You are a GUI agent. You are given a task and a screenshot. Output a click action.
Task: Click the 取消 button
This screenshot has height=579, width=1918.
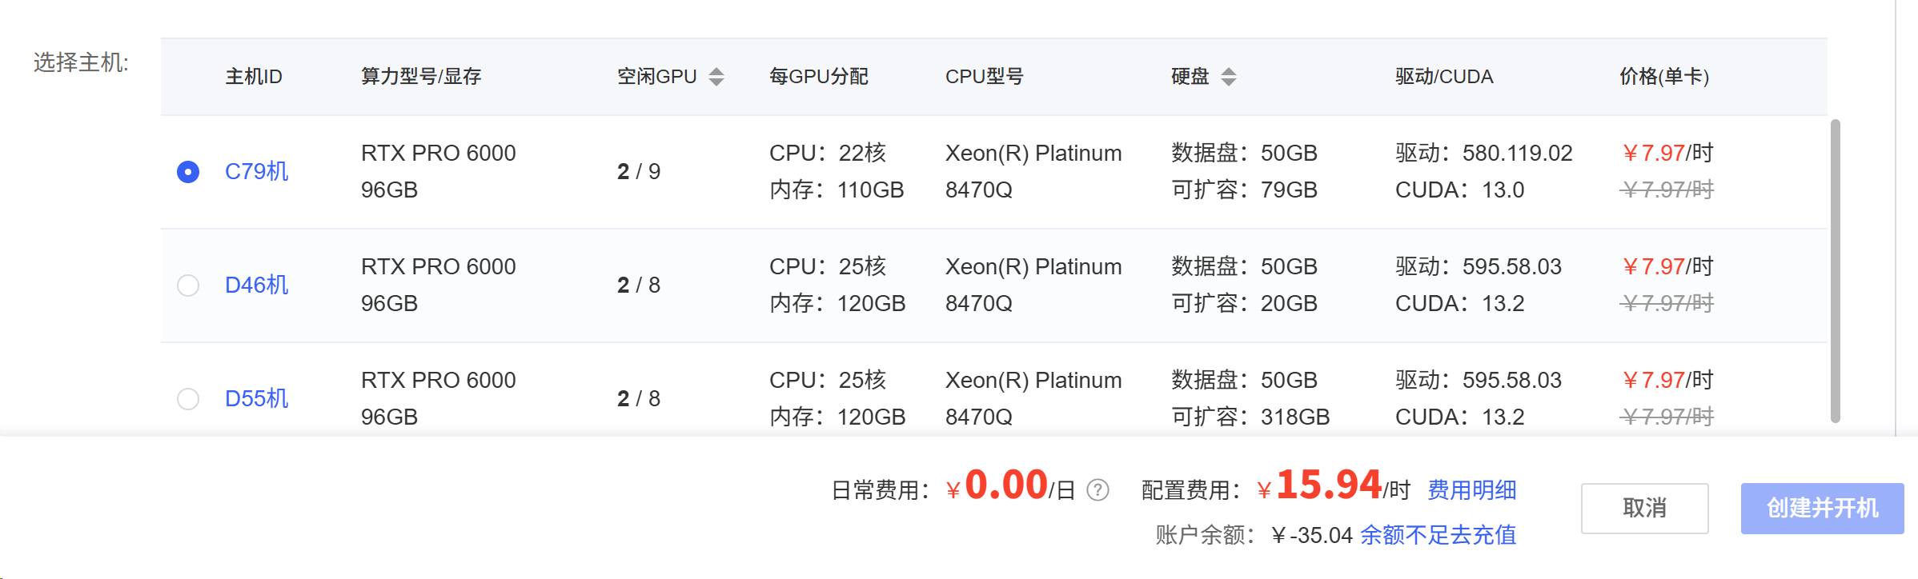(1645, 508)
